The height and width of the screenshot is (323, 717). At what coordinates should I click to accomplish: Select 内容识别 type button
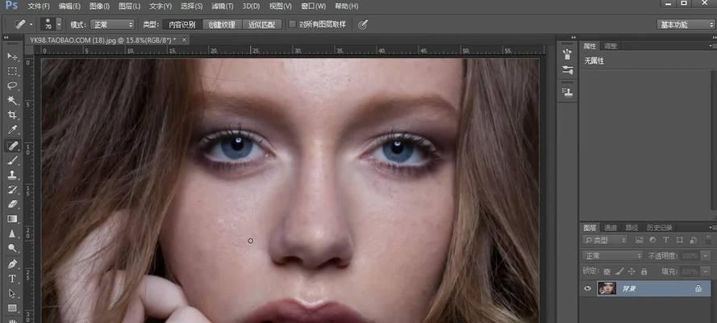[182, 25]
